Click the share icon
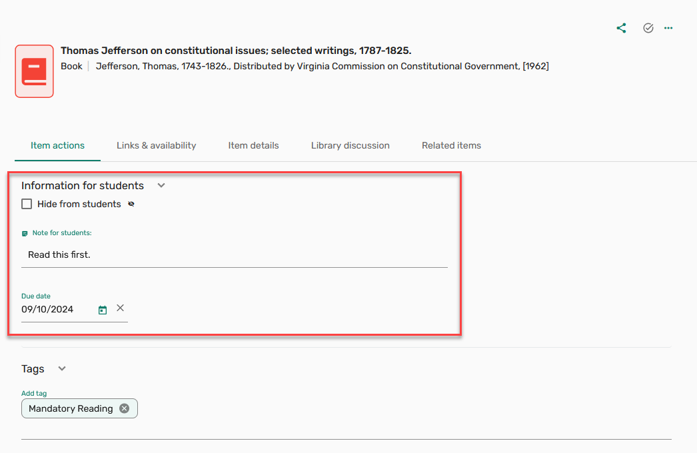This screenshot has width=697, height=453. 621,28
